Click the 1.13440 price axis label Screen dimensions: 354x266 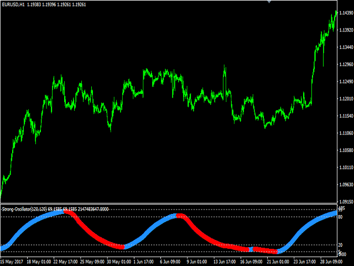pos(346,47)
